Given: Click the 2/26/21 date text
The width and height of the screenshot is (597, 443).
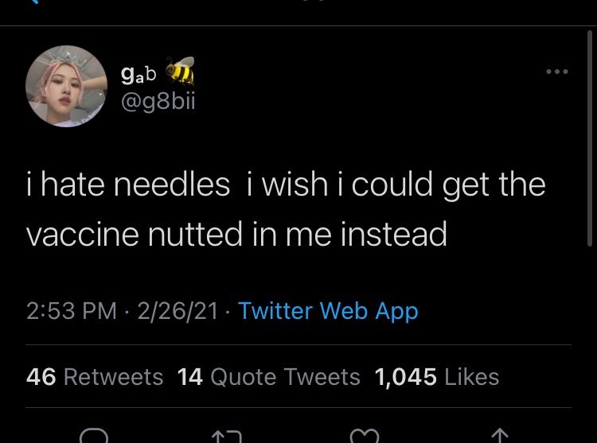Looking at the screenshot, I should tap(178, 311).
